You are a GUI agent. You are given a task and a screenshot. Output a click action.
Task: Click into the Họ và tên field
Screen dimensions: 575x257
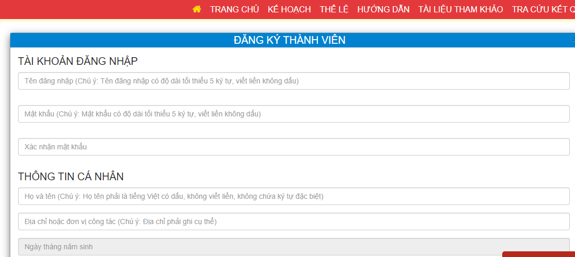click(294, 196)
